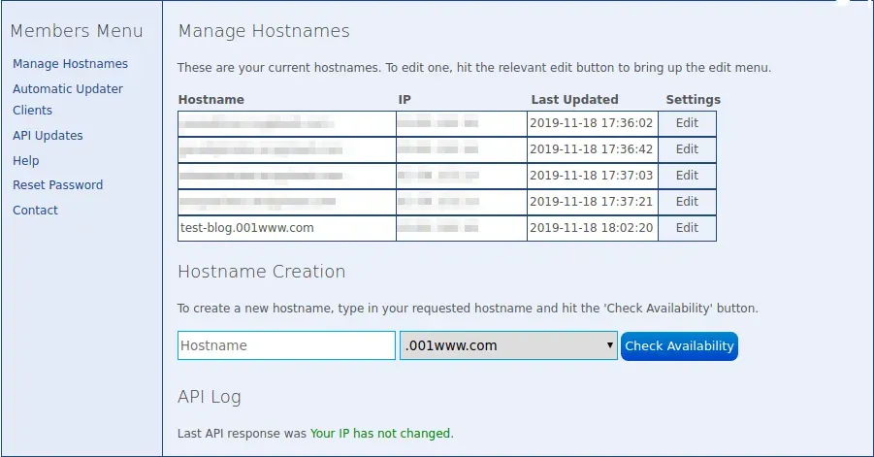Select timestamp 2019-11-18 17:36:02

coord(592,123)
